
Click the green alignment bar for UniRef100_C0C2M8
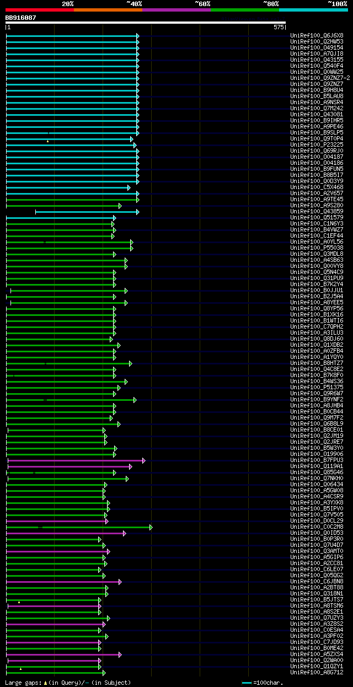point(79,527)
